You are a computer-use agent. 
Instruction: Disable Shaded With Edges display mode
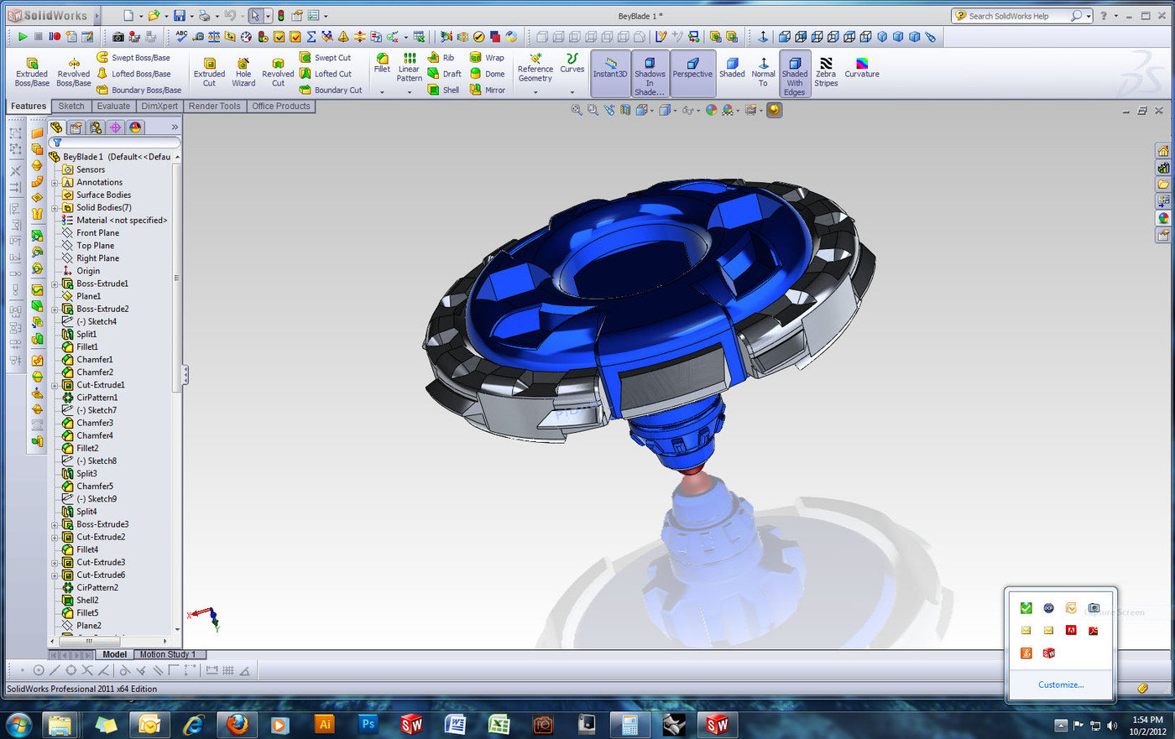pyautogui.click(x=794, y=72)
